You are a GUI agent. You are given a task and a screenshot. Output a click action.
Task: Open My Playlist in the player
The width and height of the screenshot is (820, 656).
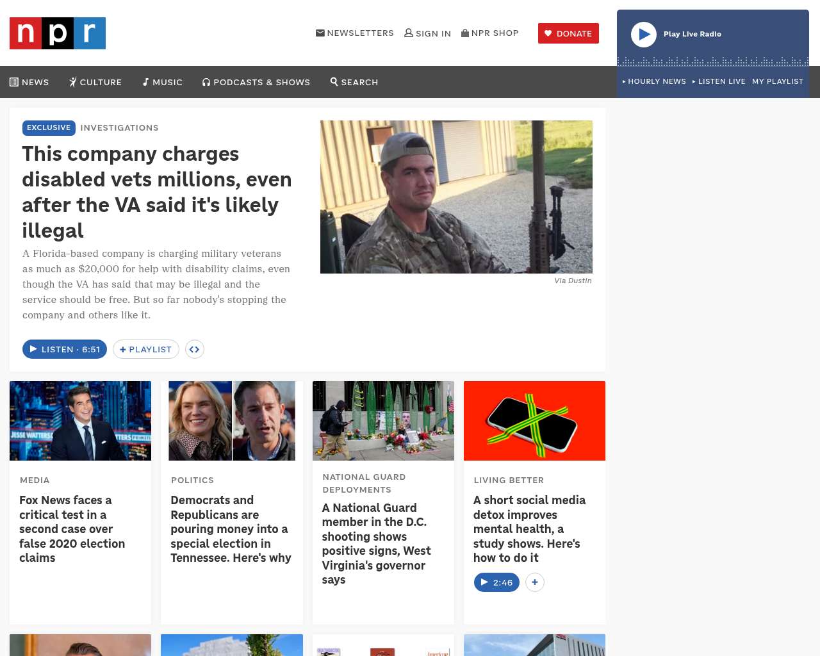tap(778, 81)
